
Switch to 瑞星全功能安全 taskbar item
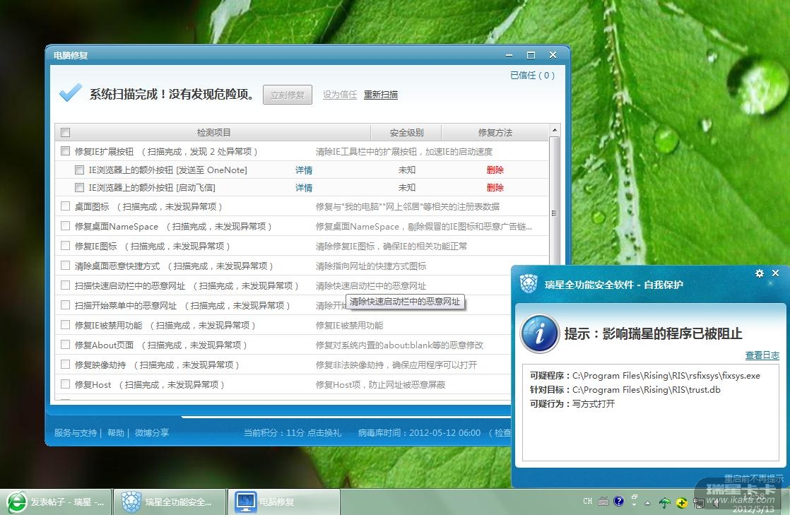[x=170, y=502]
